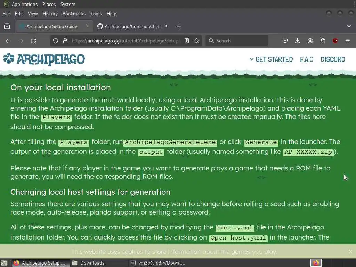Click the forward navigation arrow
This screenshot has height=267, width=356.
21,41
